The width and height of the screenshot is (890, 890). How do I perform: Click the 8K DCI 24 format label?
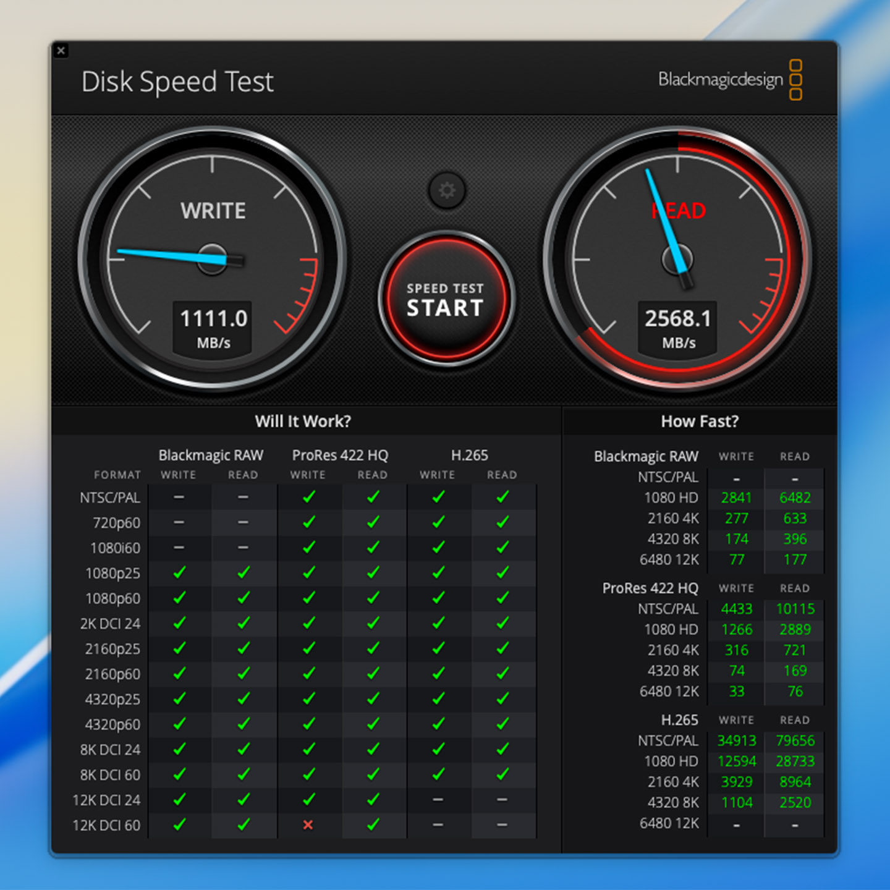tap(110, 750)
